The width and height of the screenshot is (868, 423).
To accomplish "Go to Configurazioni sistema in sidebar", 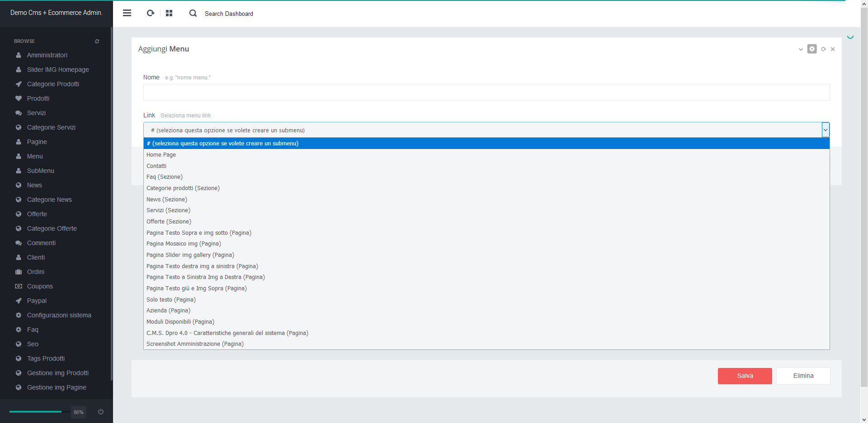I will (x=59, y=315).
